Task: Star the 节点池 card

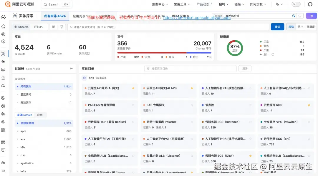Action: [x=251, y=105]
